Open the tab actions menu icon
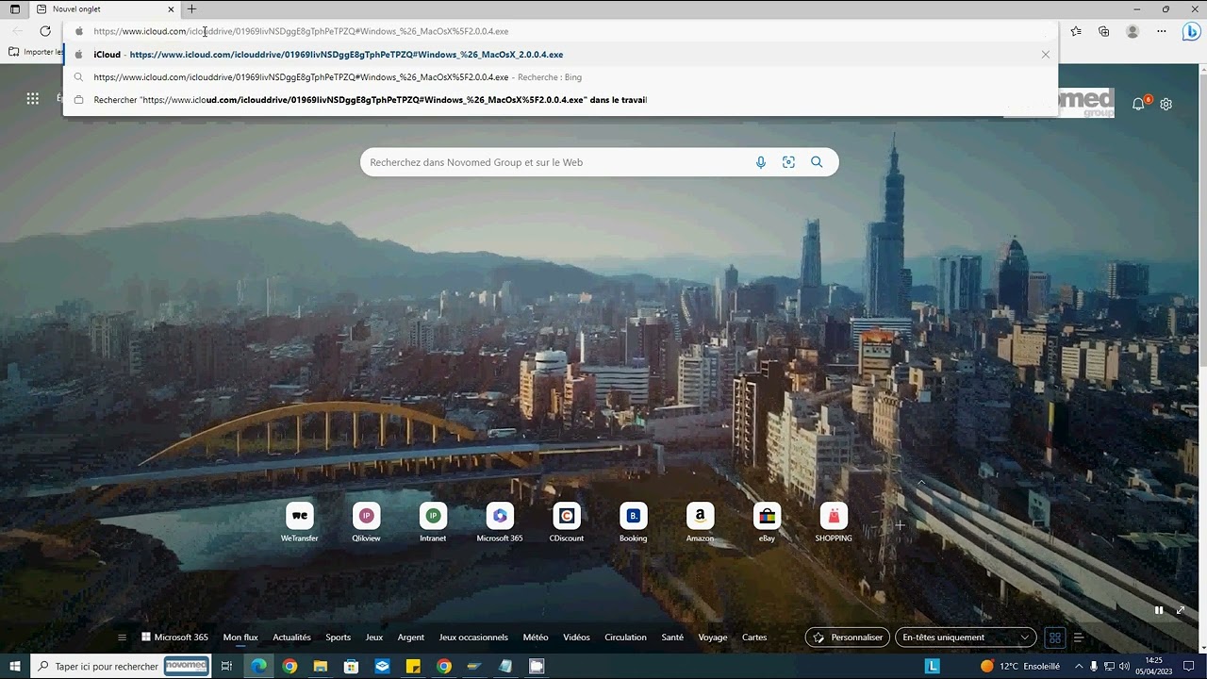 coord(14,9)
